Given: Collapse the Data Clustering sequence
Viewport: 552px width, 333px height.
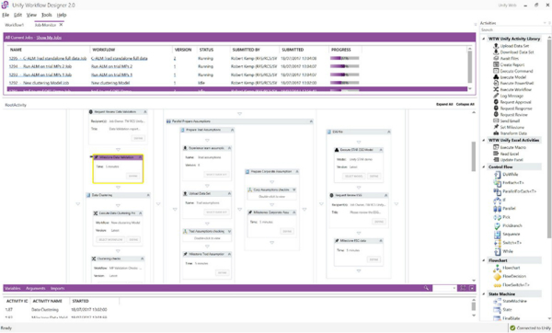Looking at the screenshot, I should tap(148, 195).
